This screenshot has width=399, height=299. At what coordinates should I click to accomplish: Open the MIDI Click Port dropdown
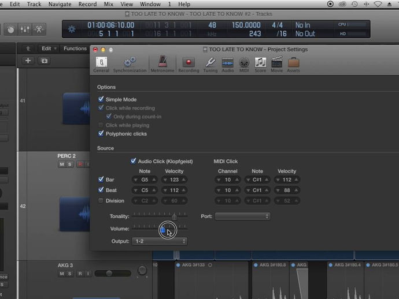pos(242,216)
